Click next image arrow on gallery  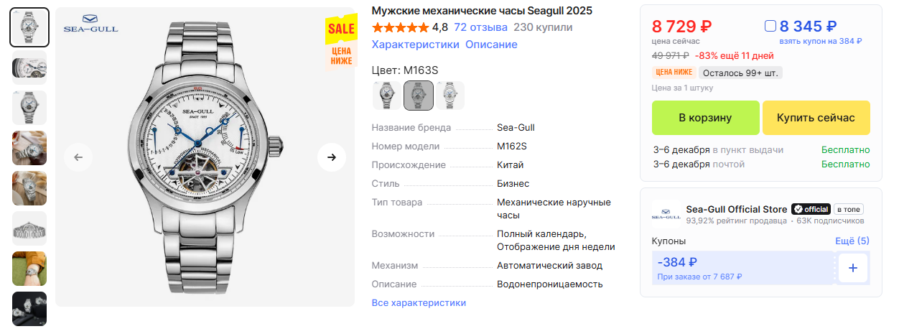point(331,157)
